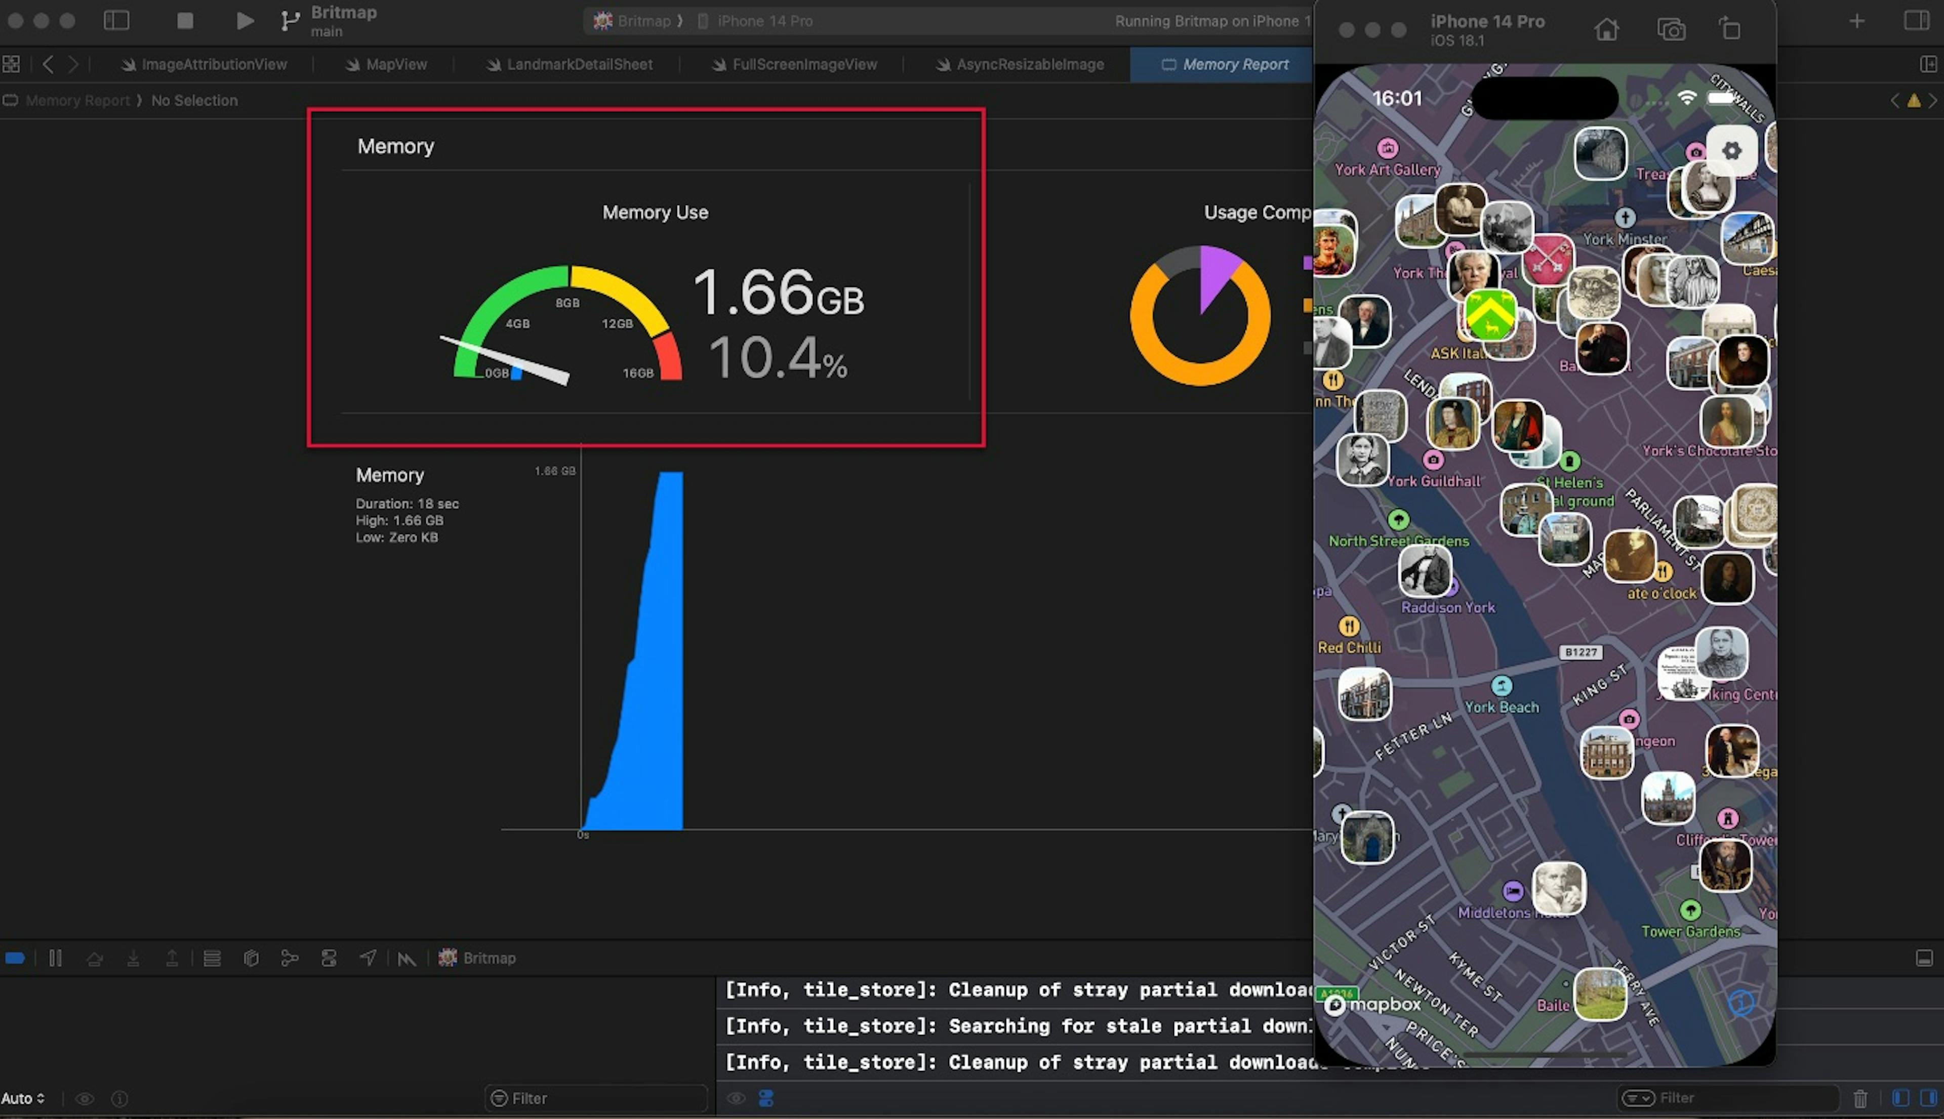Open the Debug View Hierarchy tool
Viewport: 1944px width, 1119px height.
pos(251,958)
